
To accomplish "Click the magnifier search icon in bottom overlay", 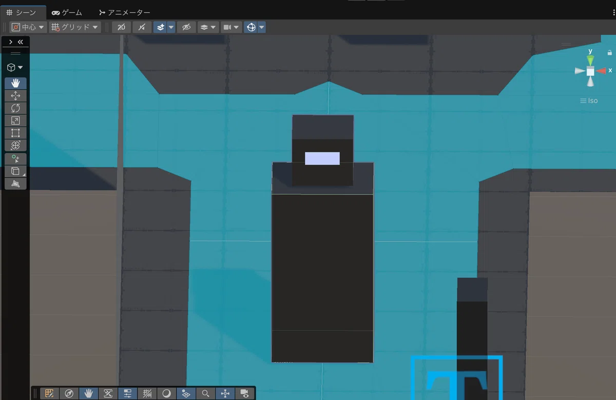I will pos(205,393).
